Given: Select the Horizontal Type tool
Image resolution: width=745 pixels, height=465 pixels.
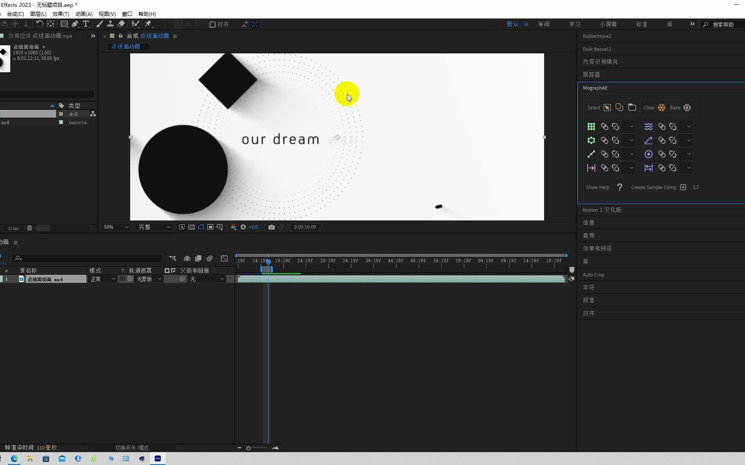Looking at the screenshot, I should click(86, 24).
